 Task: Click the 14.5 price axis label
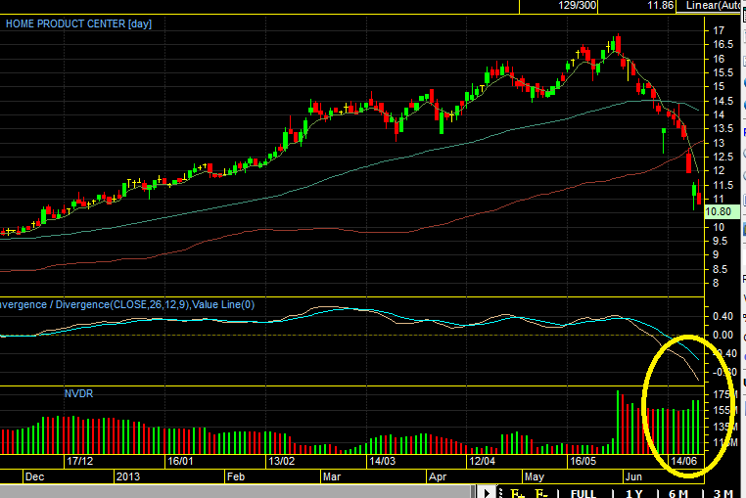tap(723, 101)
